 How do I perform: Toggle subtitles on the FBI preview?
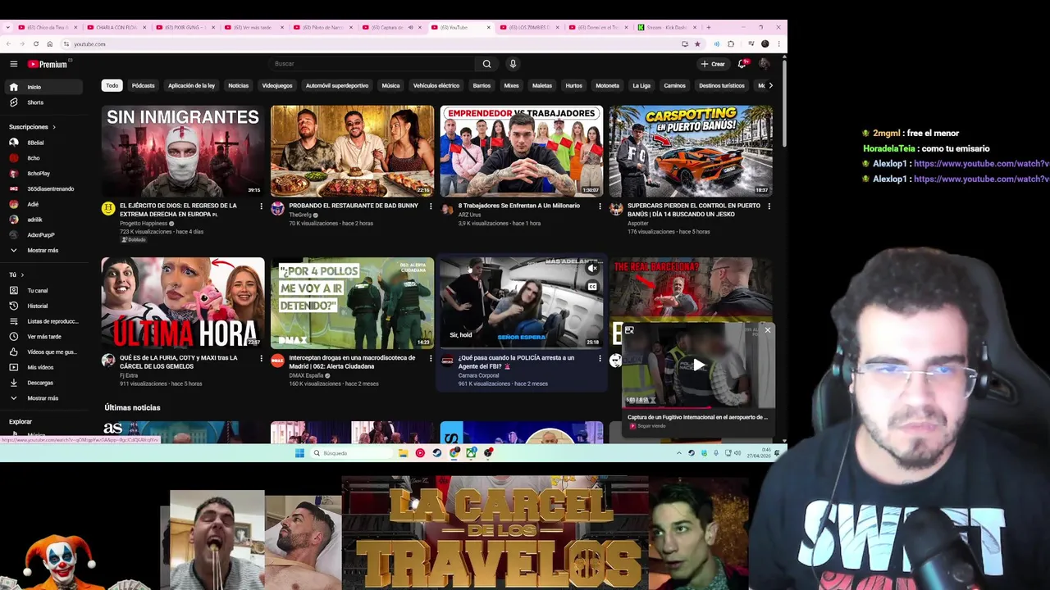pos(592,287)
